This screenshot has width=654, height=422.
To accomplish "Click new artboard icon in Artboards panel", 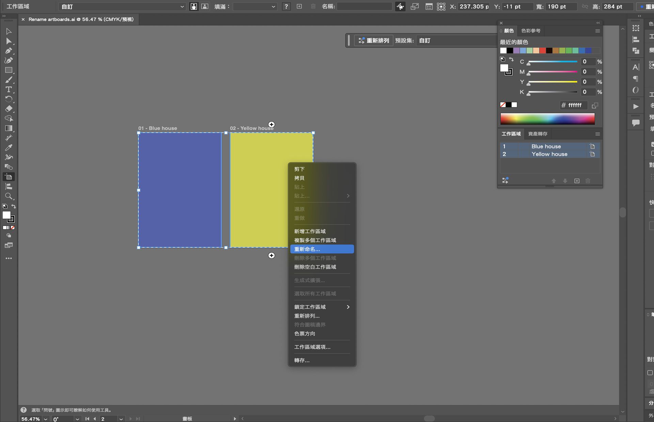I will (577, 181).
